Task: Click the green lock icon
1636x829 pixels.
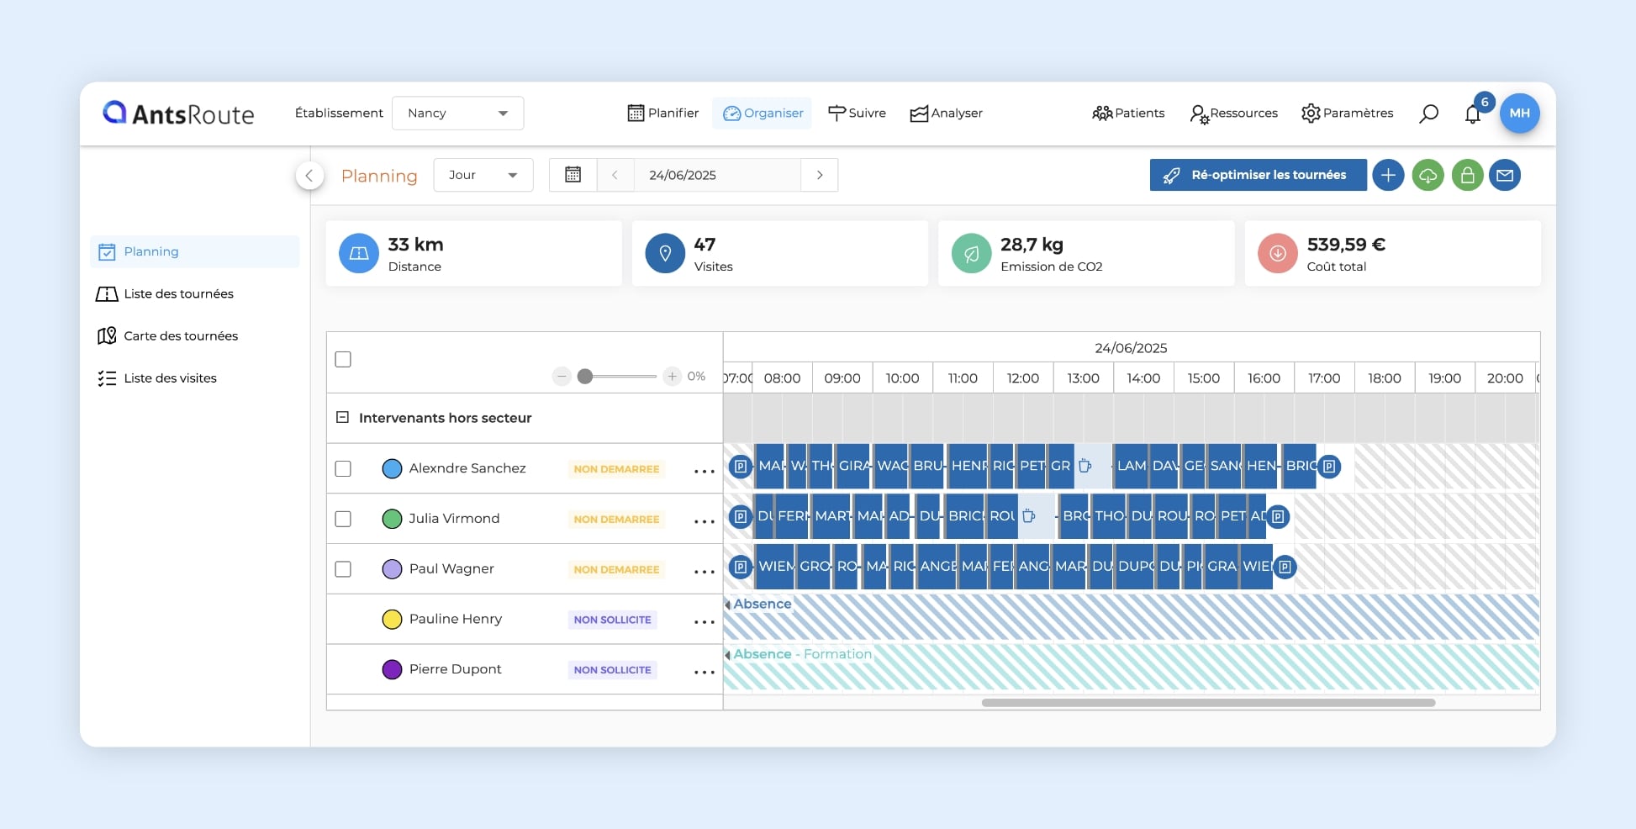Action: pyautogui.click(x=1467, y=175)
